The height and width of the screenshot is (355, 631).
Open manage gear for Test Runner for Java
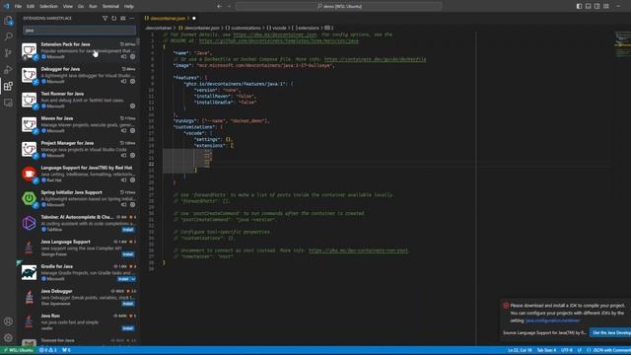(x=132, y=106)
